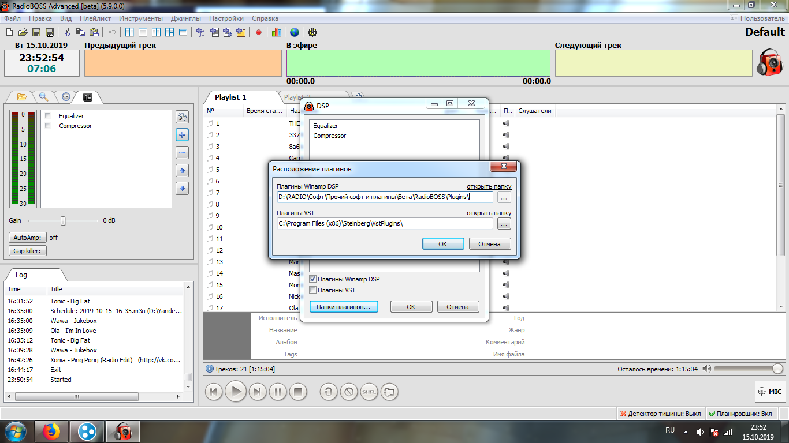Screen dimensions: 789x443
Task: Click открыть папку link for VST plugins
Action: (489, 213)
